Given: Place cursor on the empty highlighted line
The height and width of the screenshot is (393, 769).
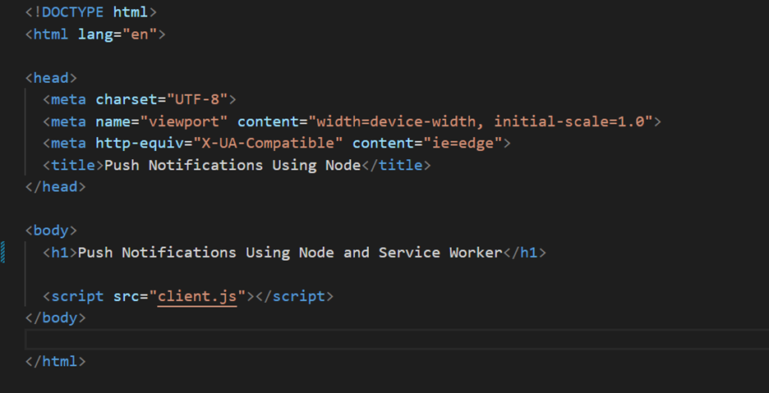Looking at the screenshot, I should point(397,340).
